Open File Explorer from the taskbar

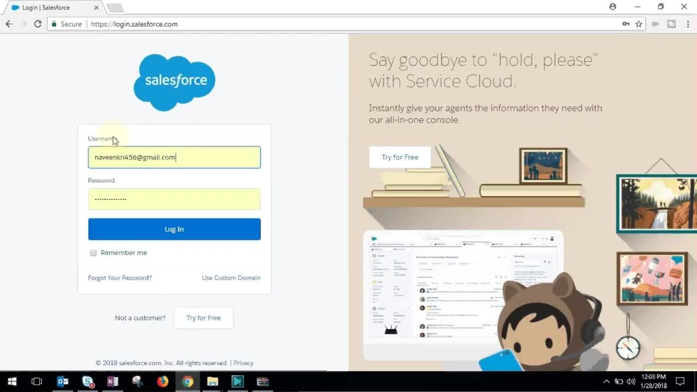(212, 382)
